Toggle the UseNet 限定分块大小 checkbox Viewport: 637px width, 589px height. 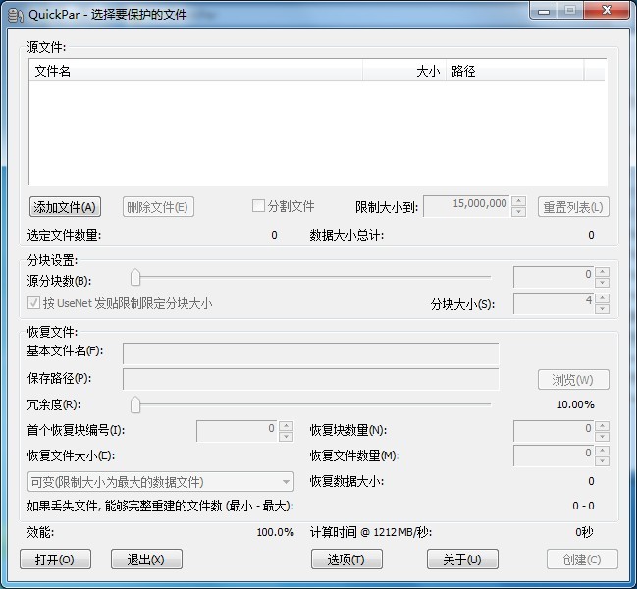click(34, 303)
